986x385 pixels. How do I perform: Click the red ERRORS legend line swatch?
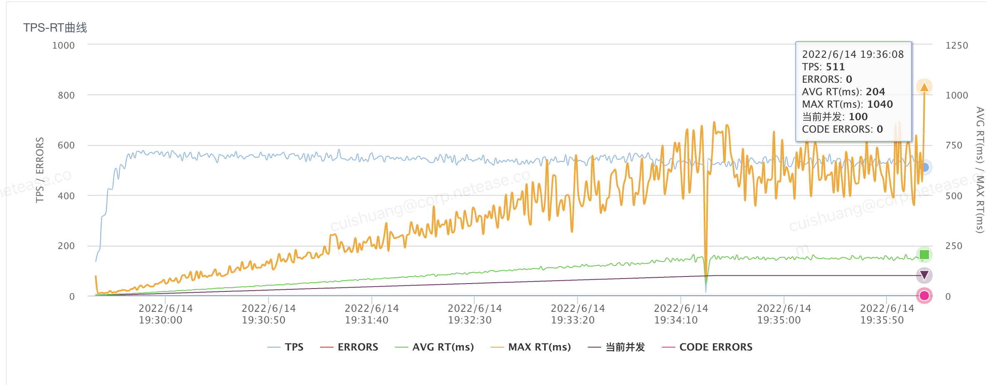point(327,347)
